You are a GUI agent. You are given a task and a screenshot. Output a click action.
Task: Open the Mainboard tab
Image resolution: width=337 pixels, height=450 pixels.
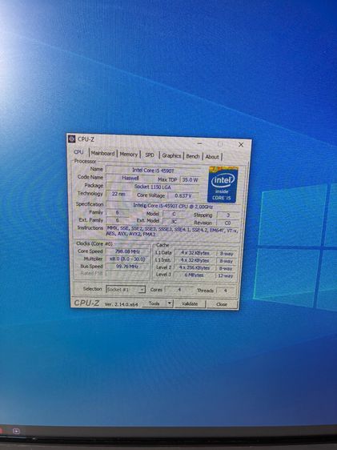click(103, 154)
